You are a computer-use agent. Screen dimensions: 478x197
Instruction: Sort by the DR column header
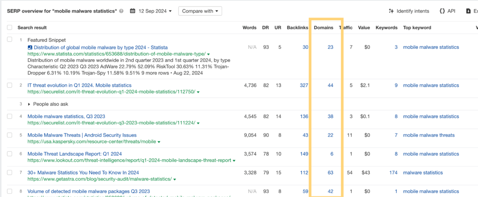pyautogui.click(x=265, y=27)
